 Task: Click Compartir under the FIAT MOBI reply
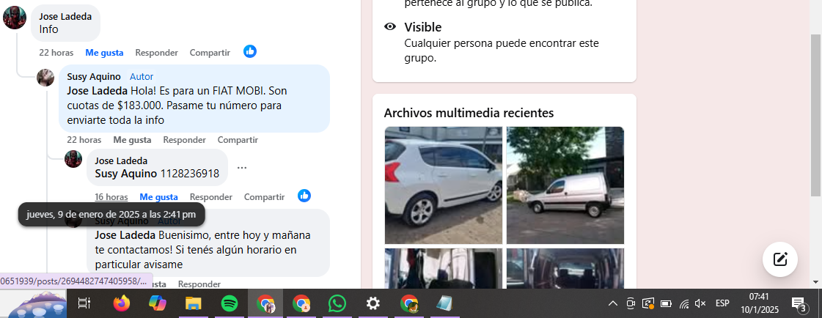coord(238,140)
